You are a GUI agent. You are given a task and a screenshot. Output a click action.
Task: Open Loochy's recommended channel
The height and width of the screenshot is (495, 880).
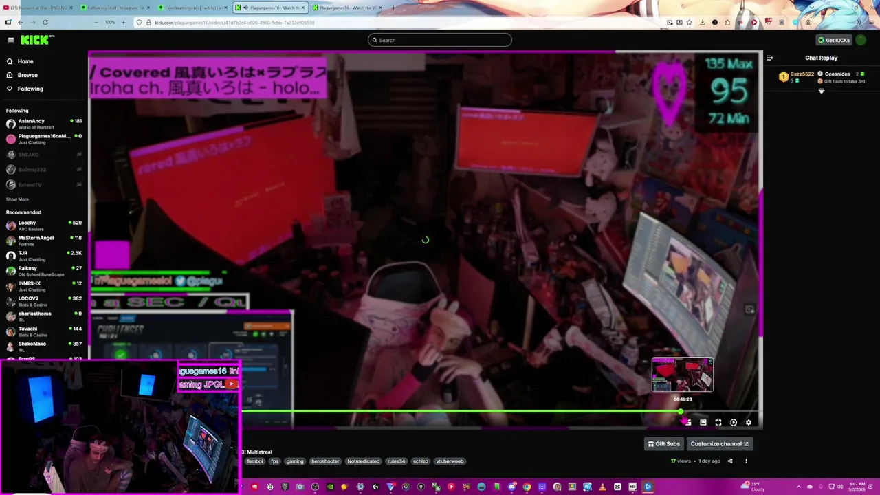click(x=43, y=225)
